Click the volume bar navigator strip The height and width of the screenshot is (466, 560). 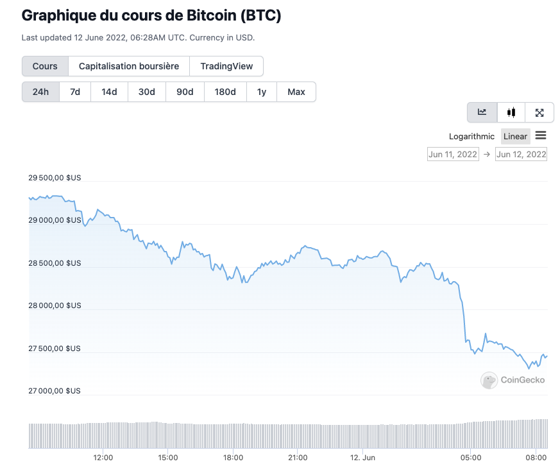coord(289,435)
